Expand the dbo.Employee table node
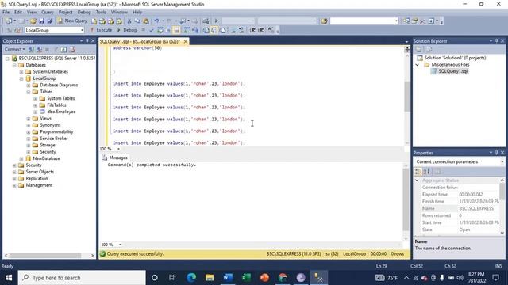Image resolution: width=508 pixels, height=285 pixels. [36, 112]
